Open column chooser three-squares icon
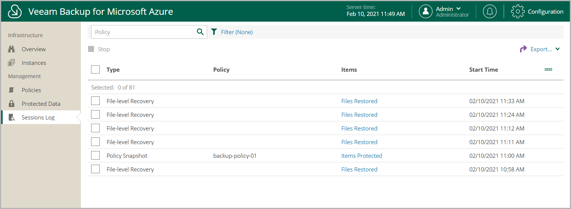Viewport: 571px width, 209px height. (548, 69)
